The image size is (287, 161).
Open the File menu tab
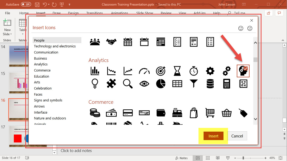tap(7, 13)
